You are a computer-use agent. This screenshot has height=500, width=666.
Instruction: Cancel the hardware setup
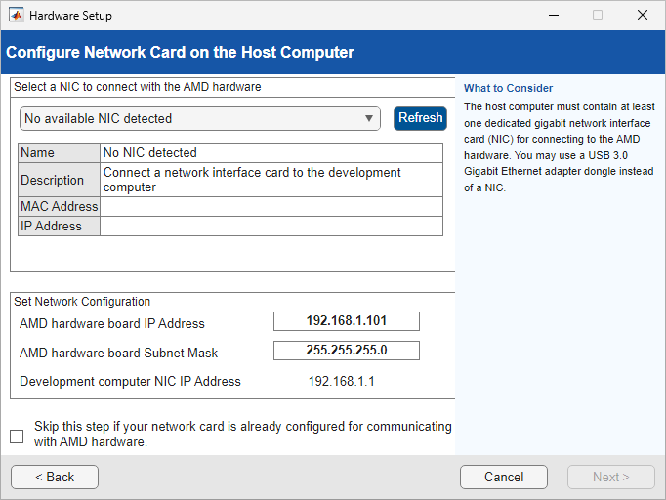pos(504,477)
